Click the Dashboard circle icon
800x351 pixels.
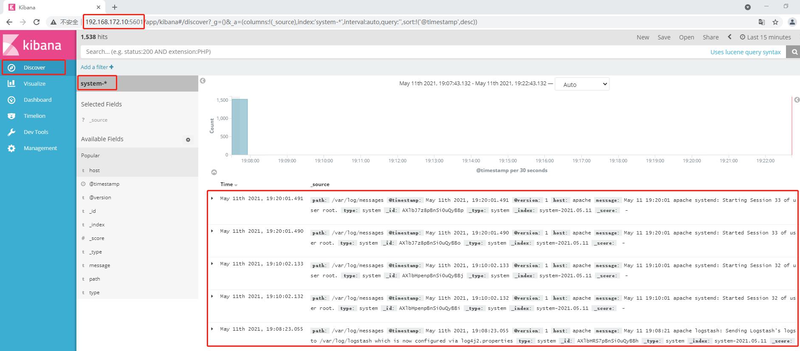(11, 100)
